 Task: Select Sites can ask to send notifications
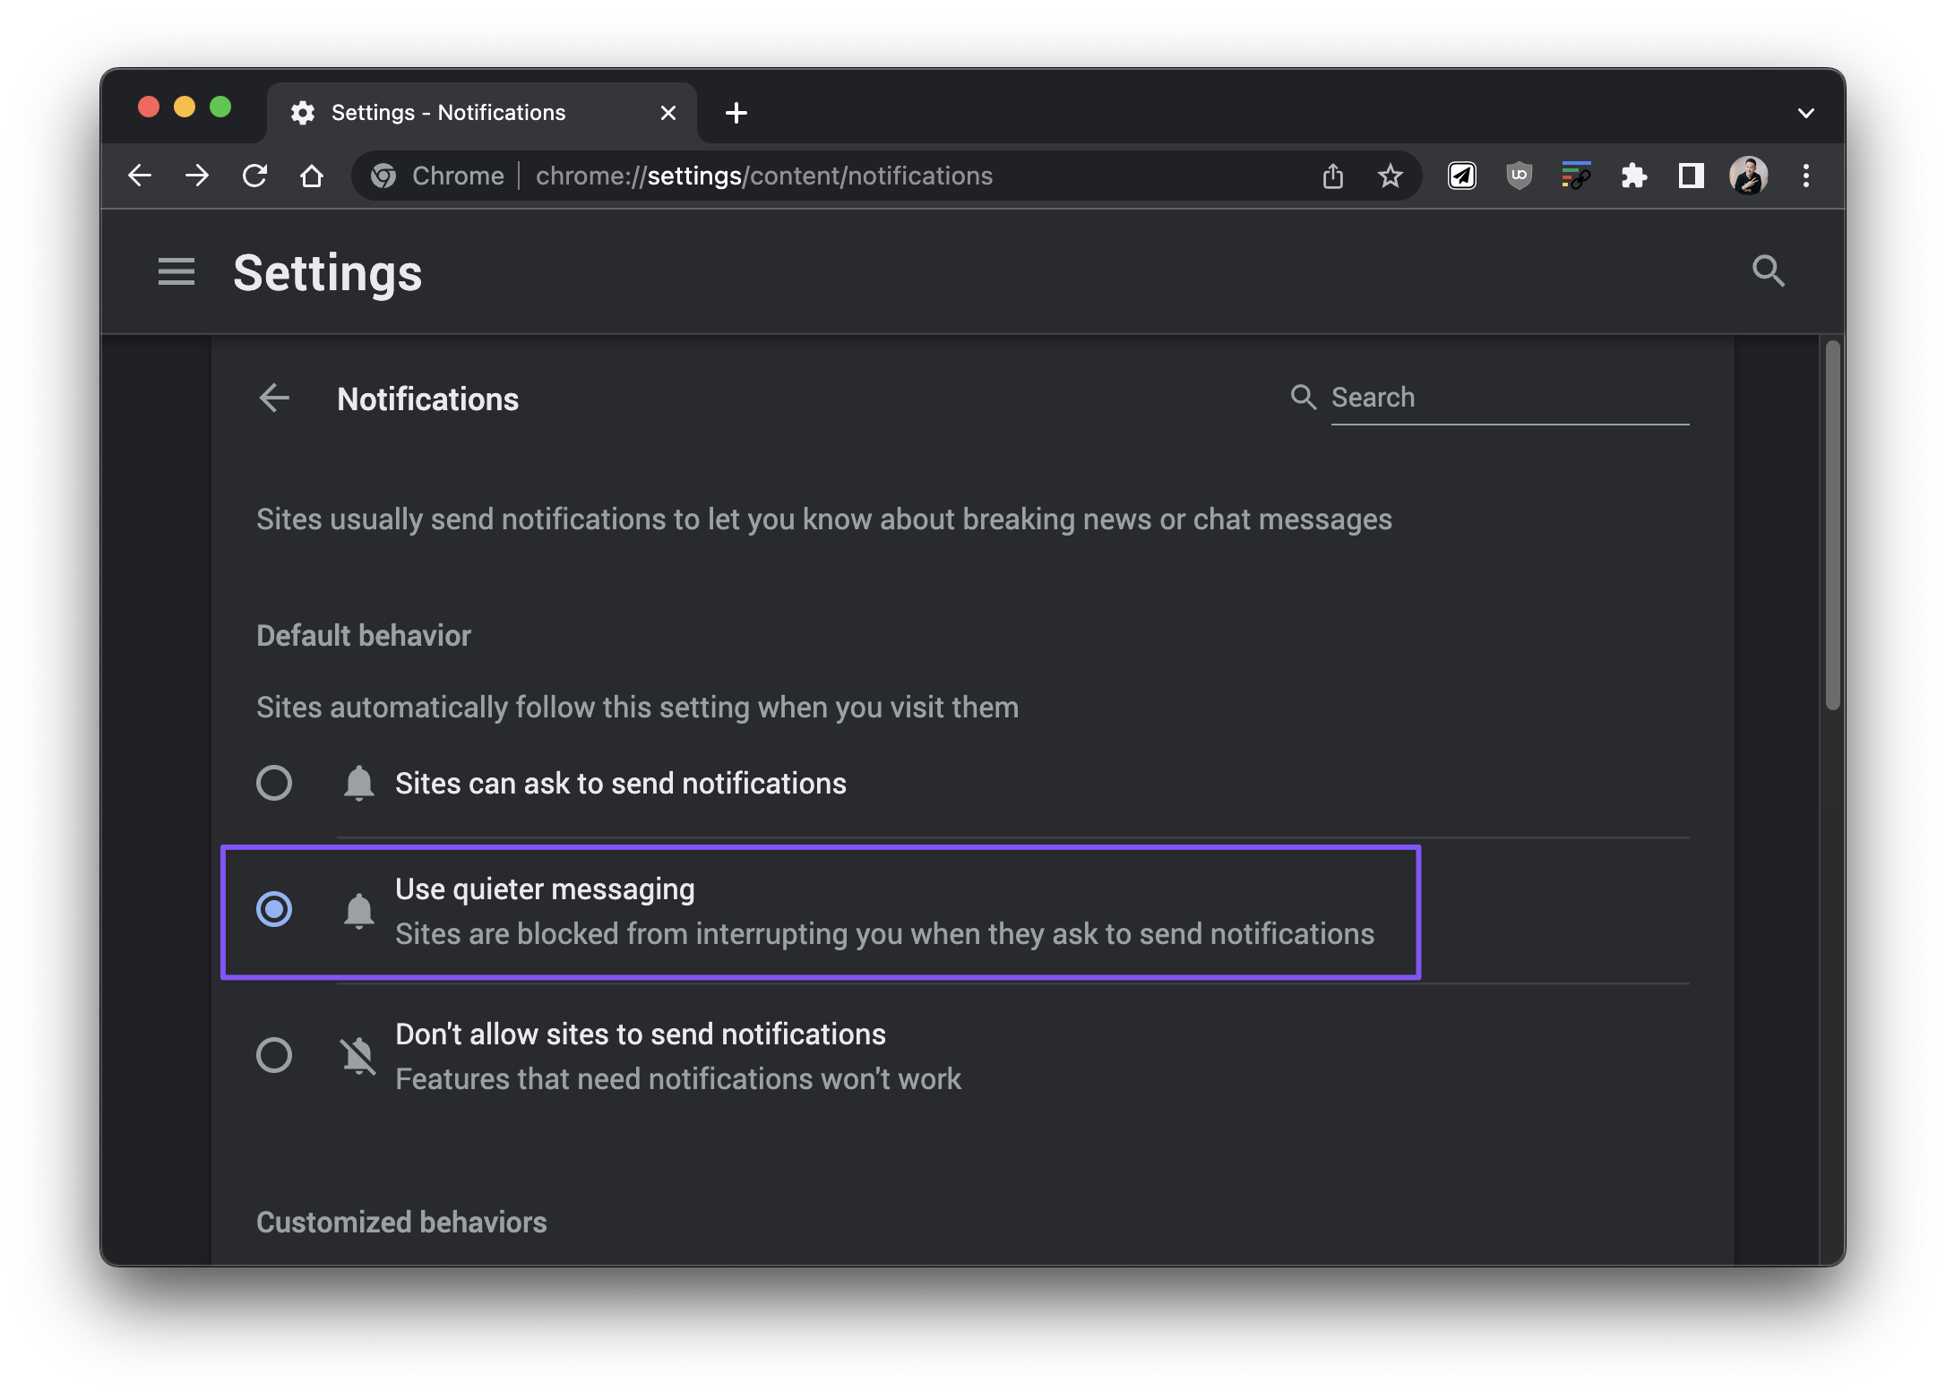click(x=274, y=783)
